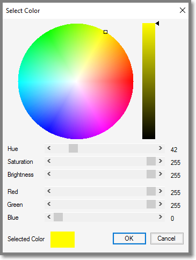Image resolution: width=196 pixels, height=260 pixels.
Task: Click the Brightness slider right arrow
Action: (x=161, y=174)
